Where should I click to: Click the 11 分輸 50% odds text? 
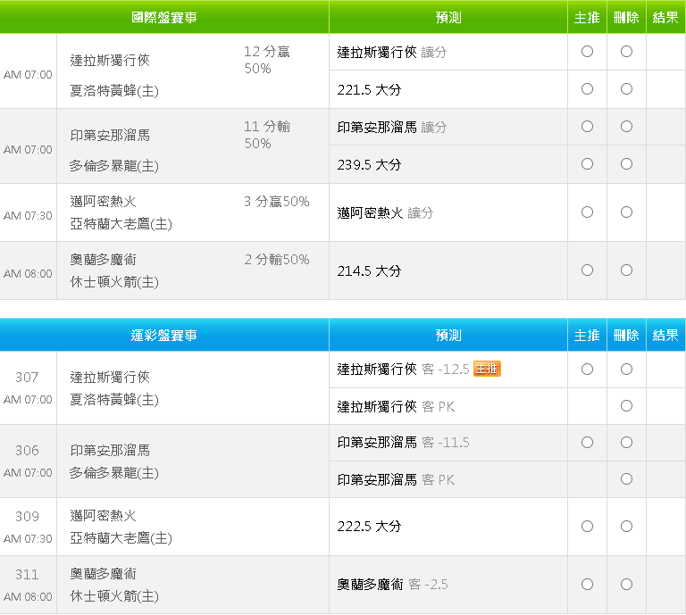[267, 135]
